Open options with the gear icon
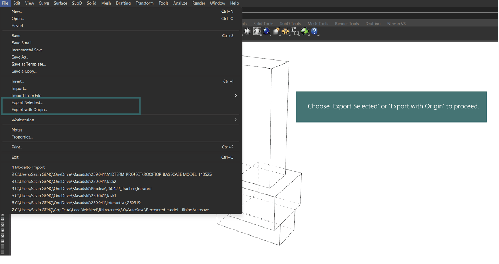 pyautogui.click(x=286, y=31)
